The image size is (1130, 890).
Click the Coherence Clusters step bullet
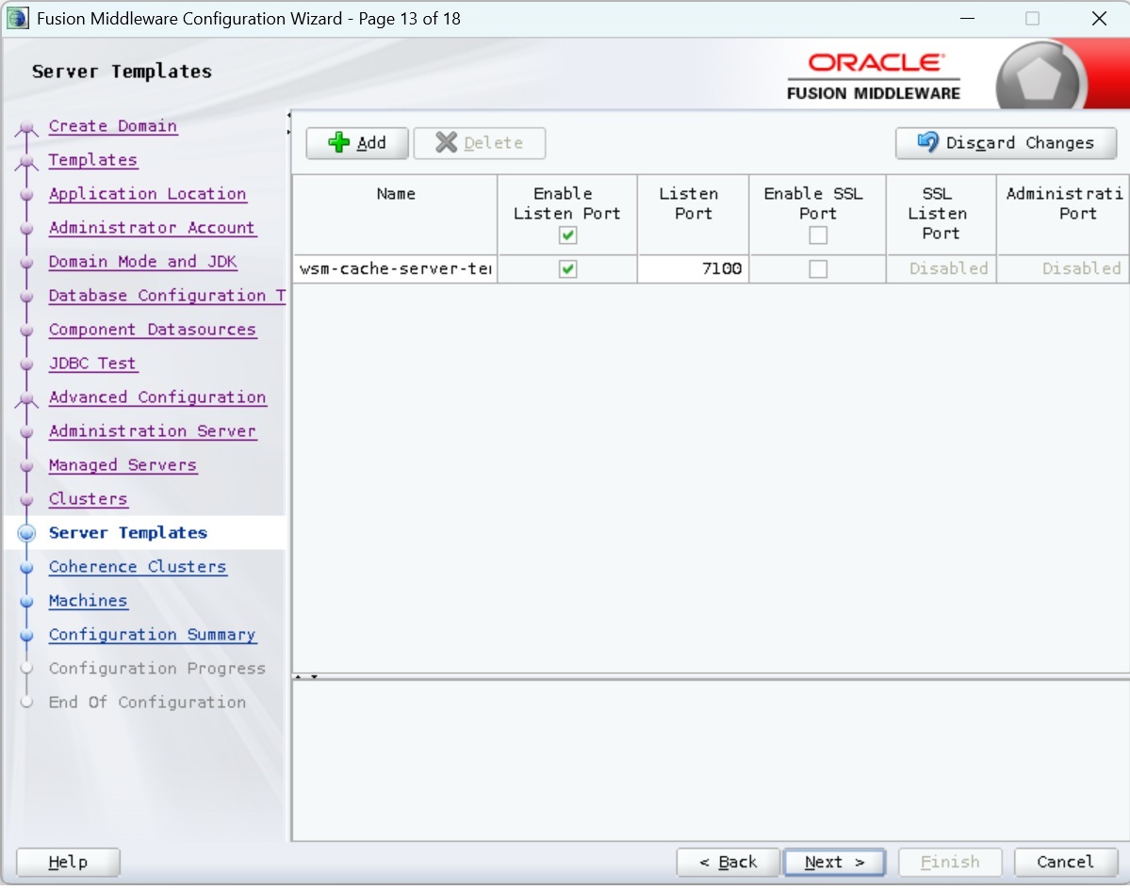tap(26, 567)
